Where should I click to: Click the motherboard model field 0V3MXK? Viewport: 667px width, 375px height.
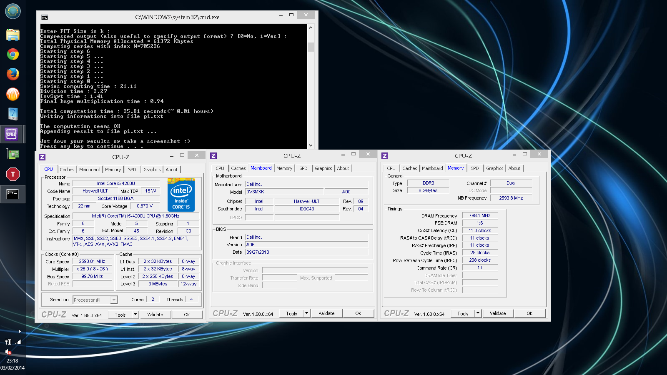click(x=284, y=192)
